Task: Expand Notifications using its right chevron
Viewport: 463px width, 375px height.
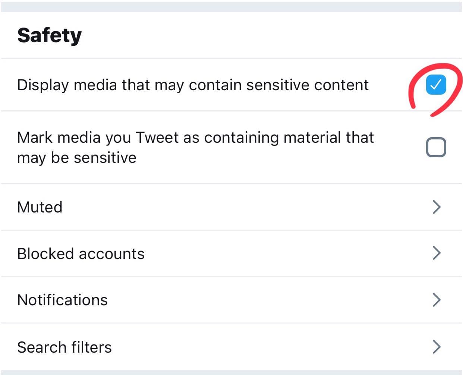Action: [437, 300]
